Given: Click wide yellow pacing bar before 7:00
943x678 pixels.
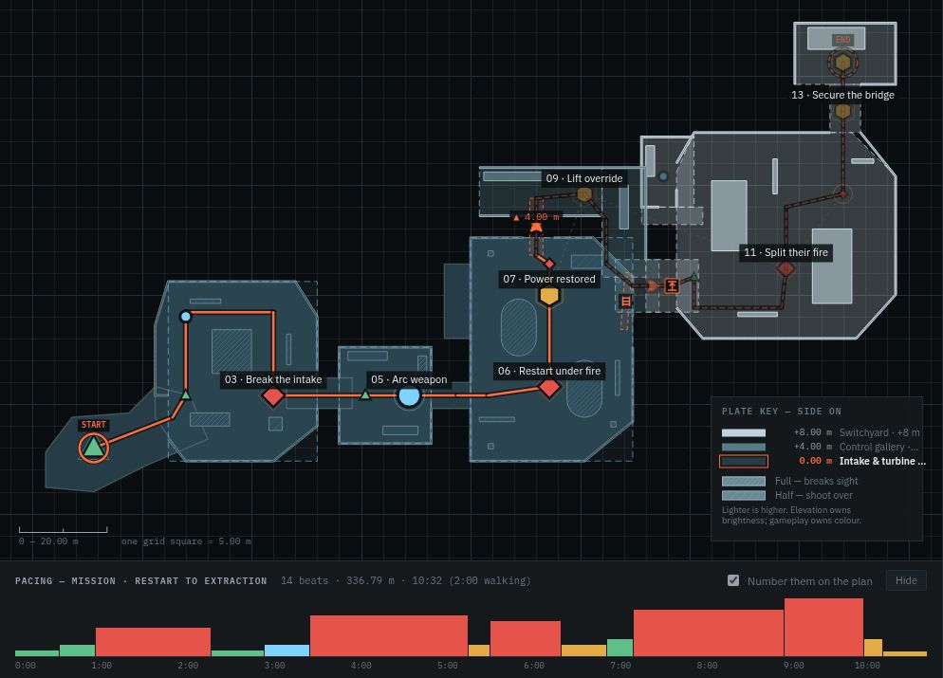Looking at the screenshot, I should (x=583, y=651).
